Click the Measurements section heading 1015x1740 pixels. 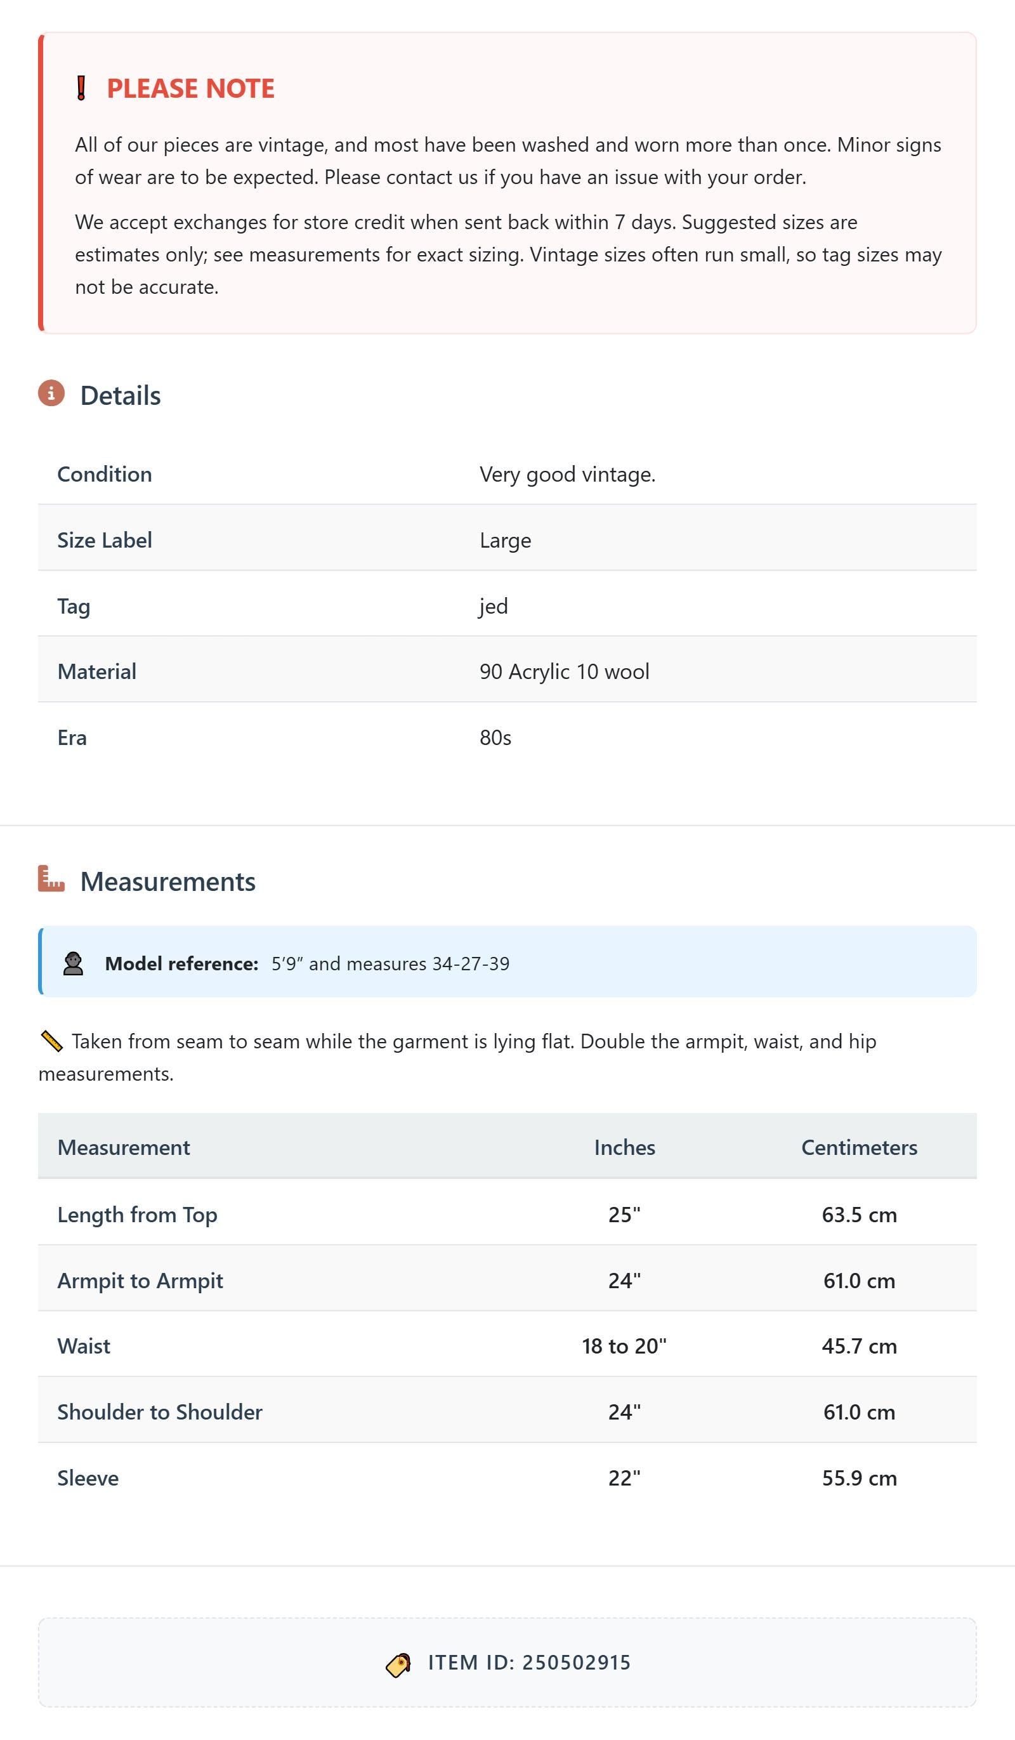(x=167, y=881)
